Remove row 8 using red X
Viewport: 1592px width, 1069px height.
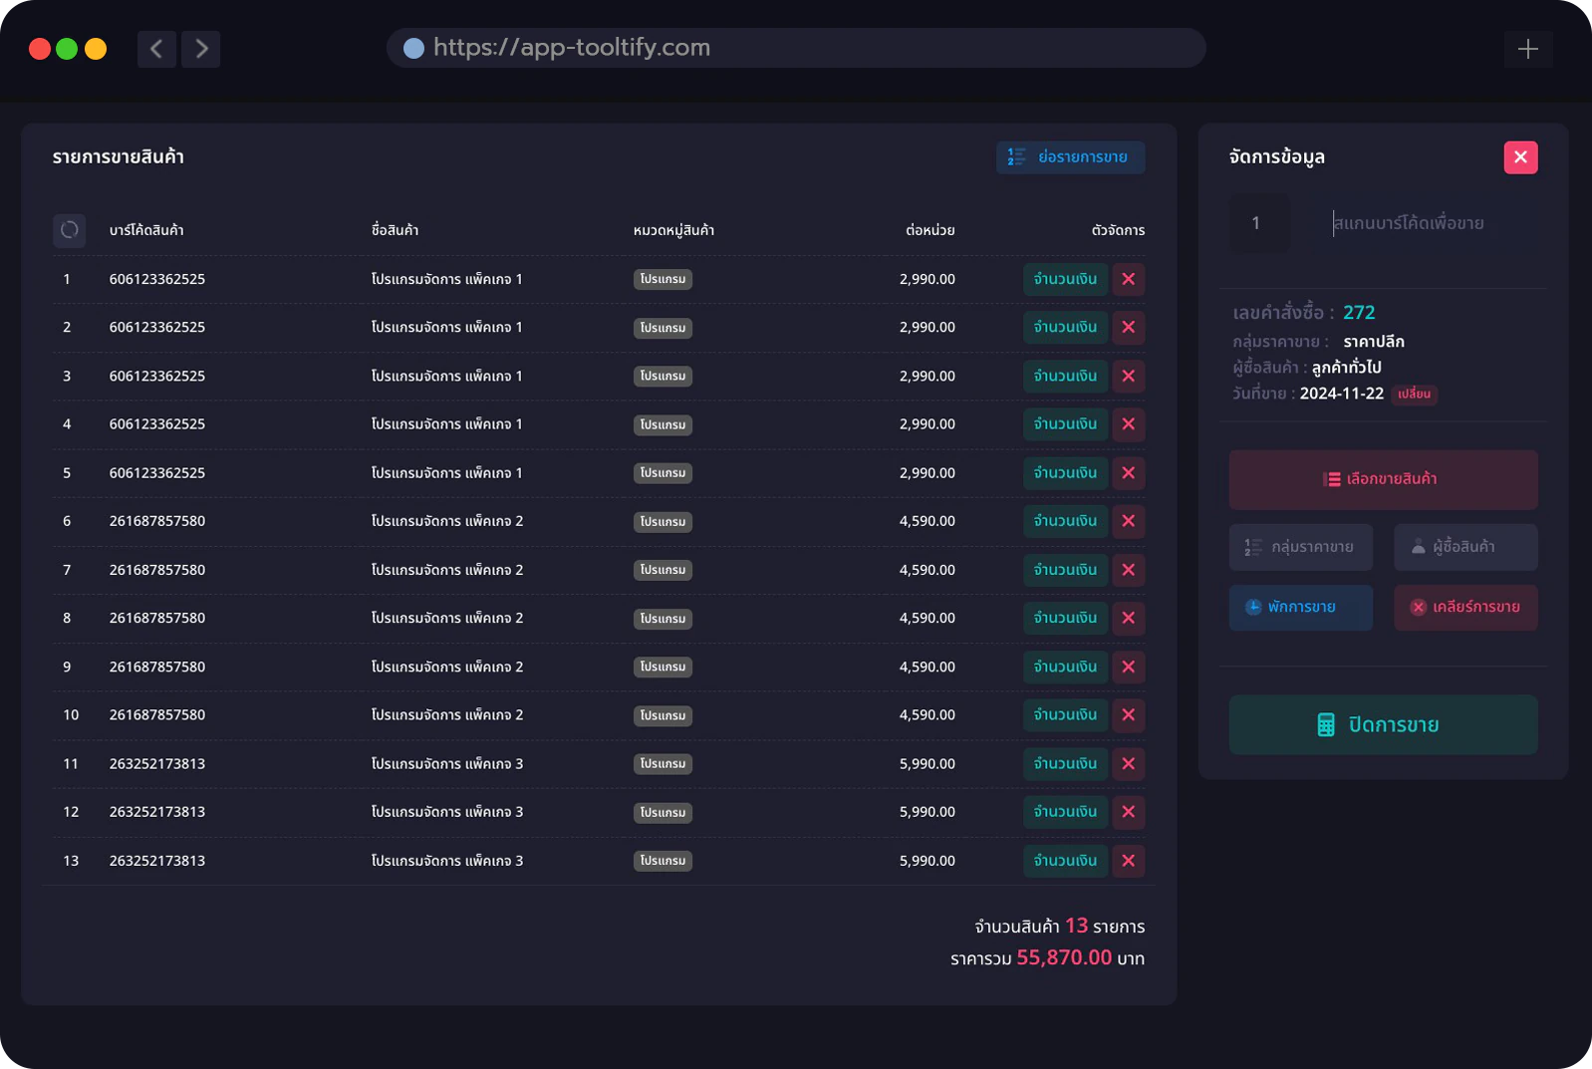coord(1129,618)
